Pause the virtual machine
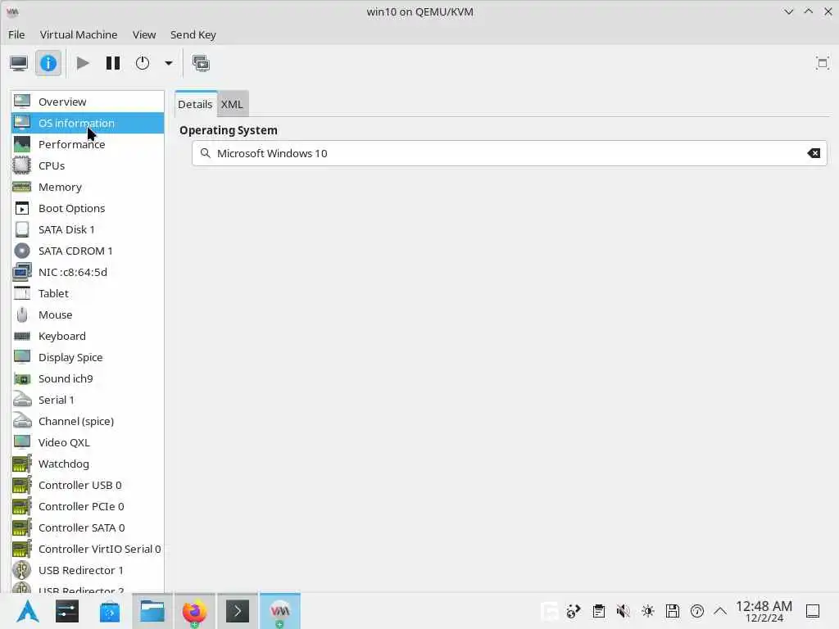 113,63
